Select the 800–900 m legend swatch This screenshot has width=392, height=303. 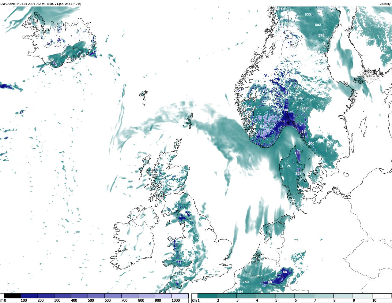coord(146,296)
